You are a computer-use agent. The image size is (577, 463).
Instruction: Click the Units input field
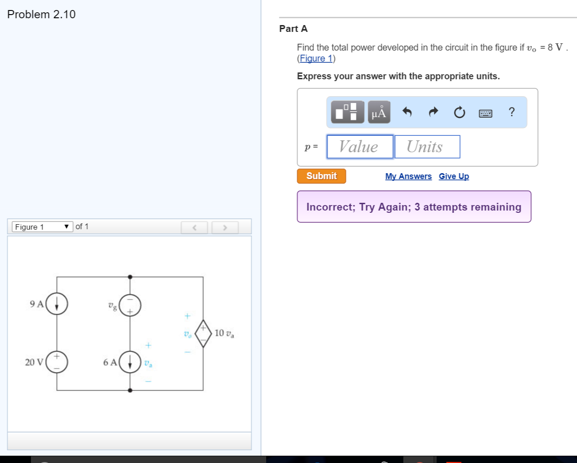point(427,146)
